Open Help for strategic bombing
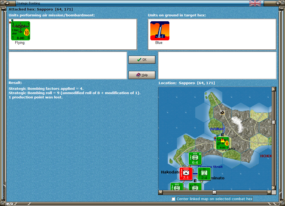Image resolution: width=285 pixels, height=206 pixels. 142,75
